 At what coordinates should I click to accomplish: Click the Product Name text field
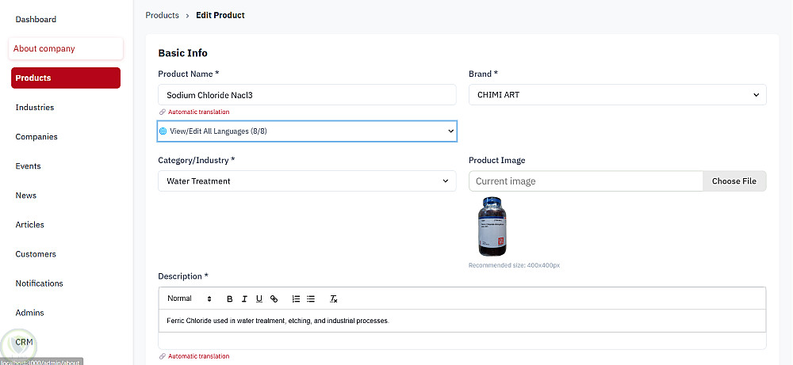coord(307,95)
